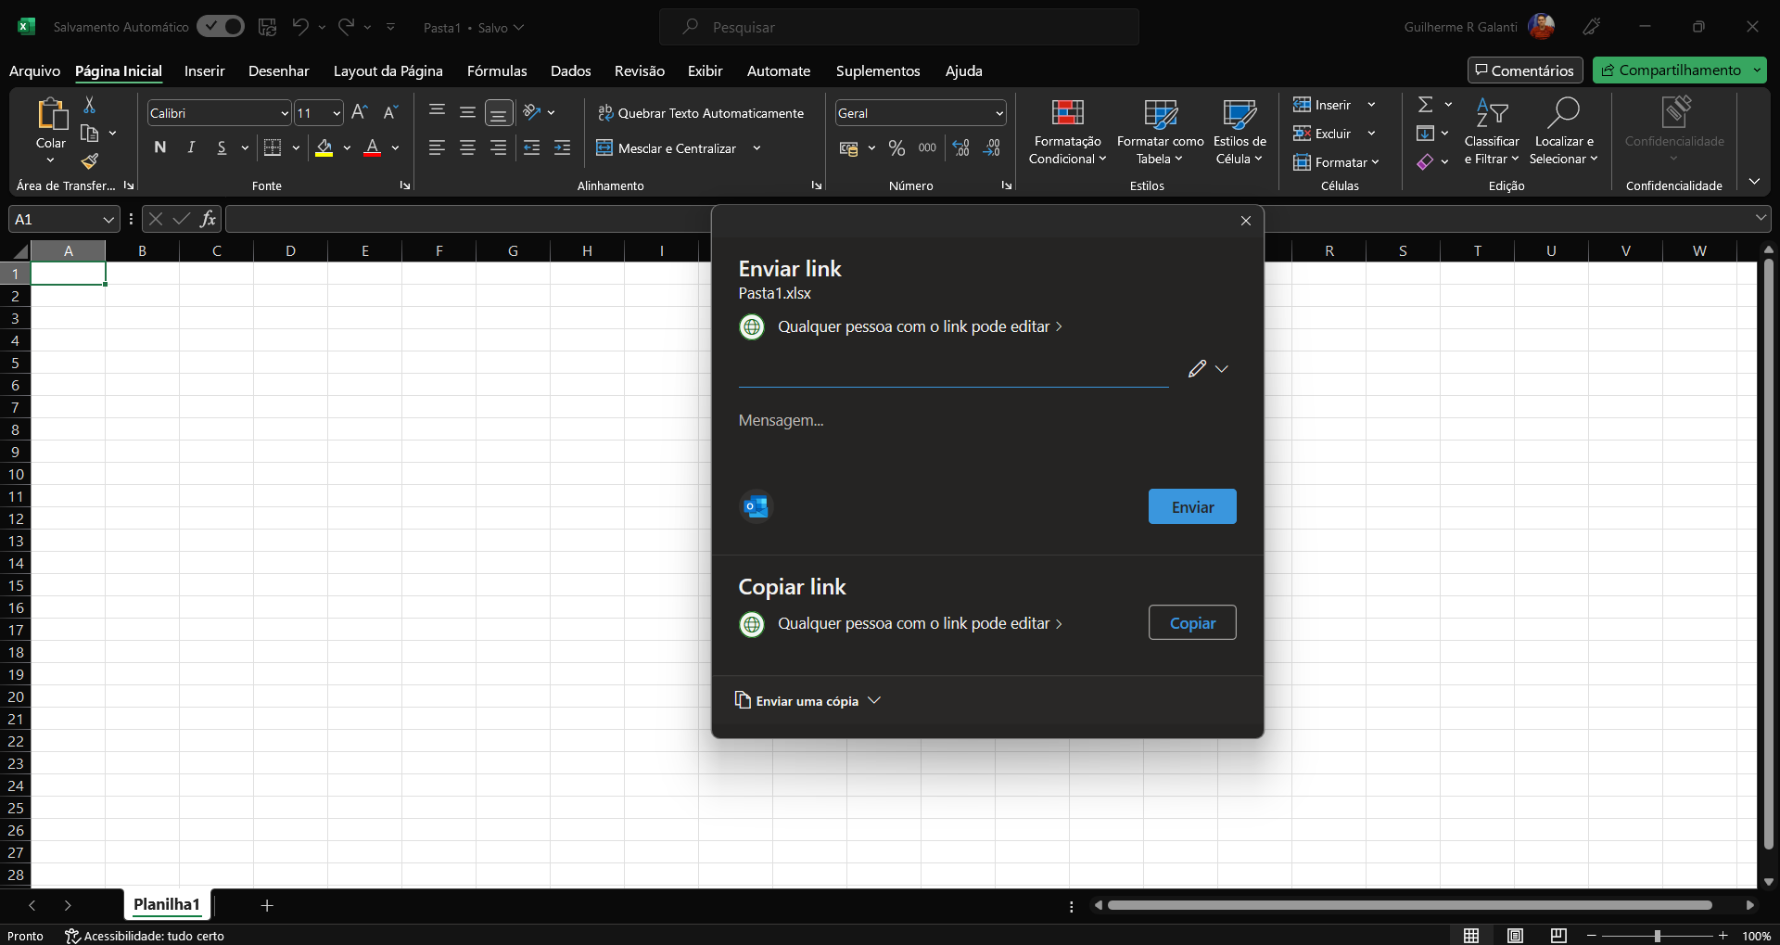Click the Copiar link button
The width and height of the screenshot is (1780, 945).
pyautogui.click(x=1192, y=623)
